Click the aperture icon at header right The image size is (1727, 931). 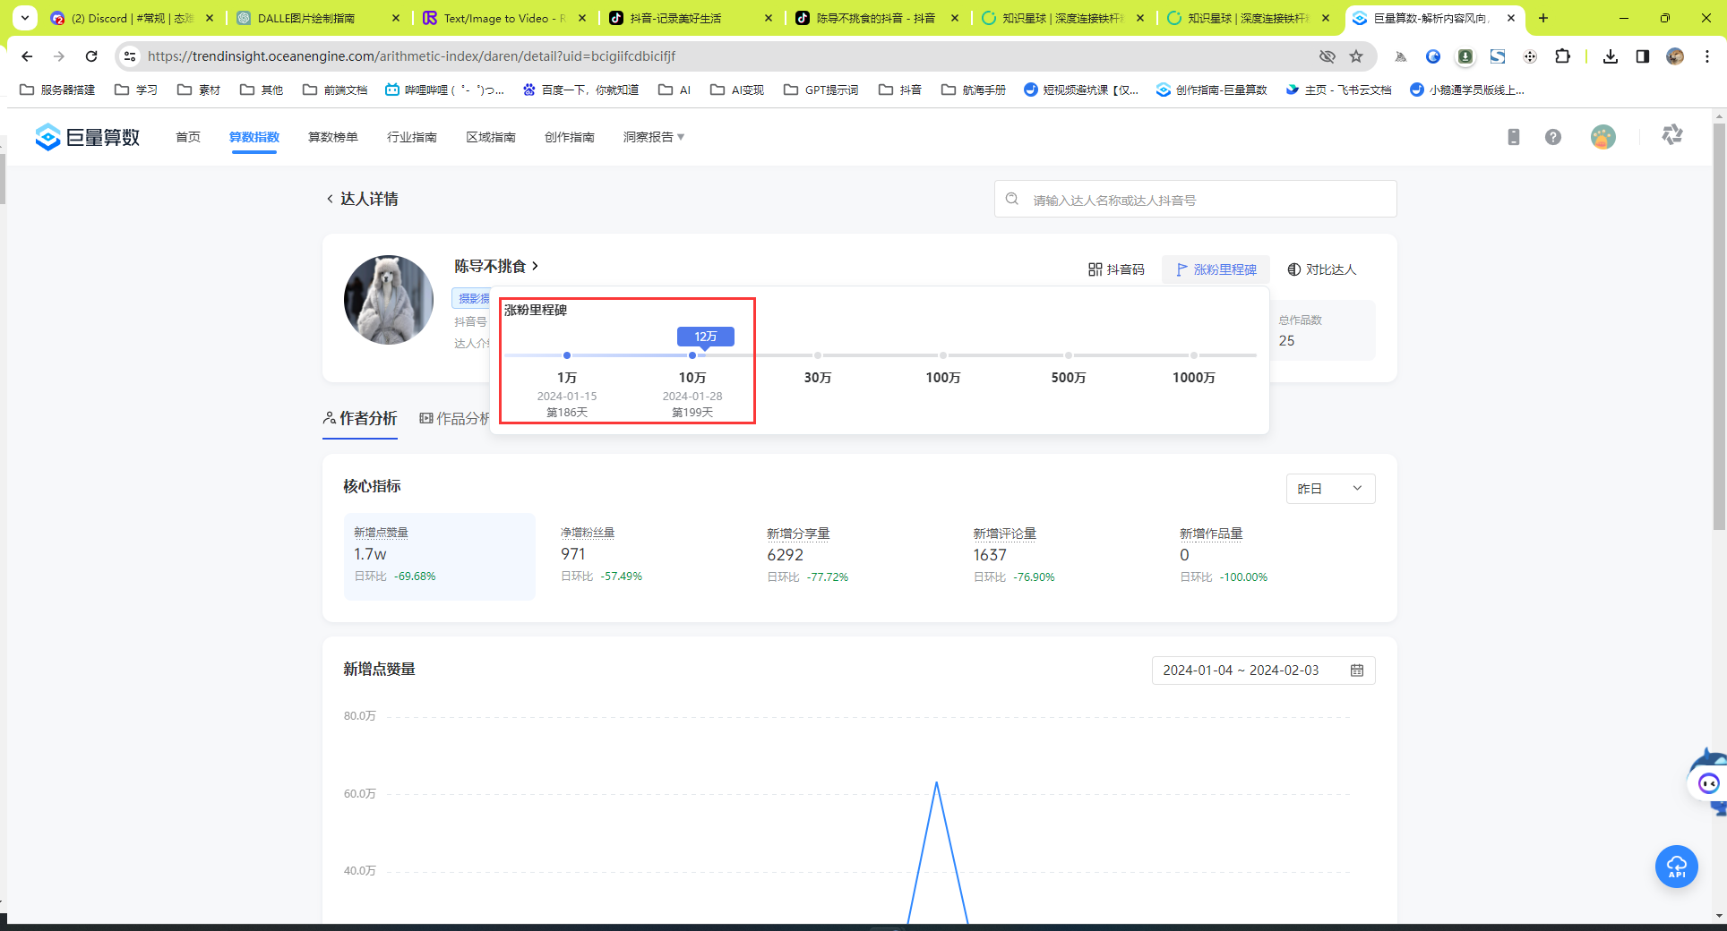coord(1672,135)
